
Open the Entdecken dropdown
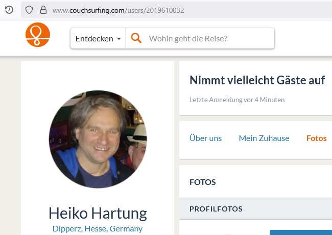pos(98,38)
